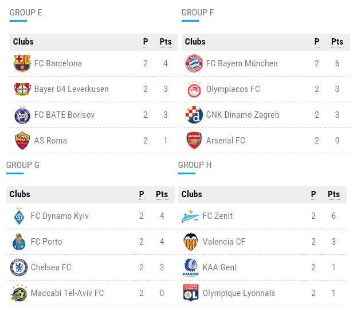Click the KAA Gent logo

coord(191,267)
